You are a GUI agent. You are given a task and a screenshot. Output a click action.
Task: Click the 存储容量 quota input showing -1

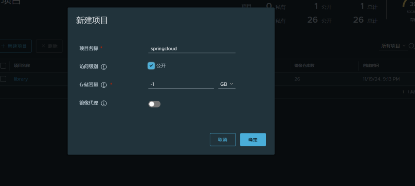click(181, 84)
